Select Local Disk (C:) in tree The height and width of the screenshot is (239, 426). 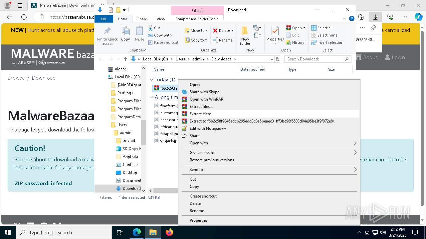(124, 77)
